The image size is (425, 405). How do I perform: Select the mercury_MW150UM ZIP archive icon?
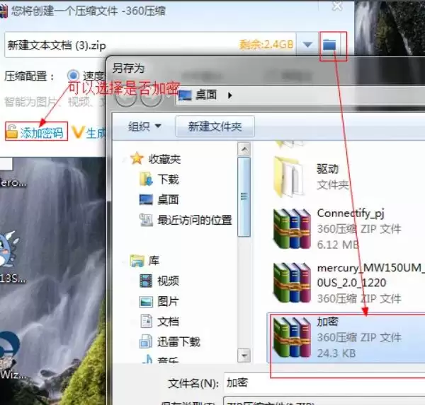[x=292, y=283]
